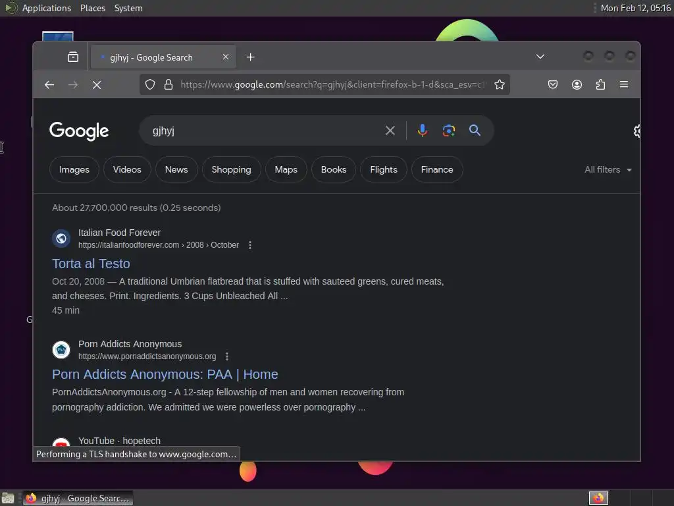Expand the list all tabs chevron
674x506 pixels.
click(540, 57)
